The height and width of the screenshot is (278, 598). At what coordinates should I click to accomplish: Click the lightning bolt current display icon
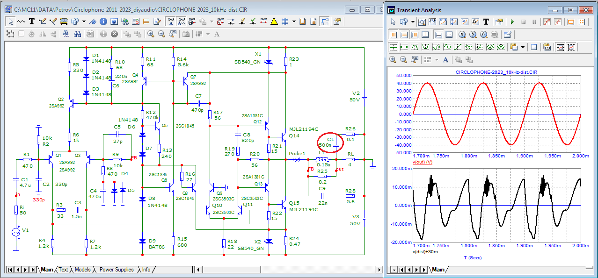point(242,21)
